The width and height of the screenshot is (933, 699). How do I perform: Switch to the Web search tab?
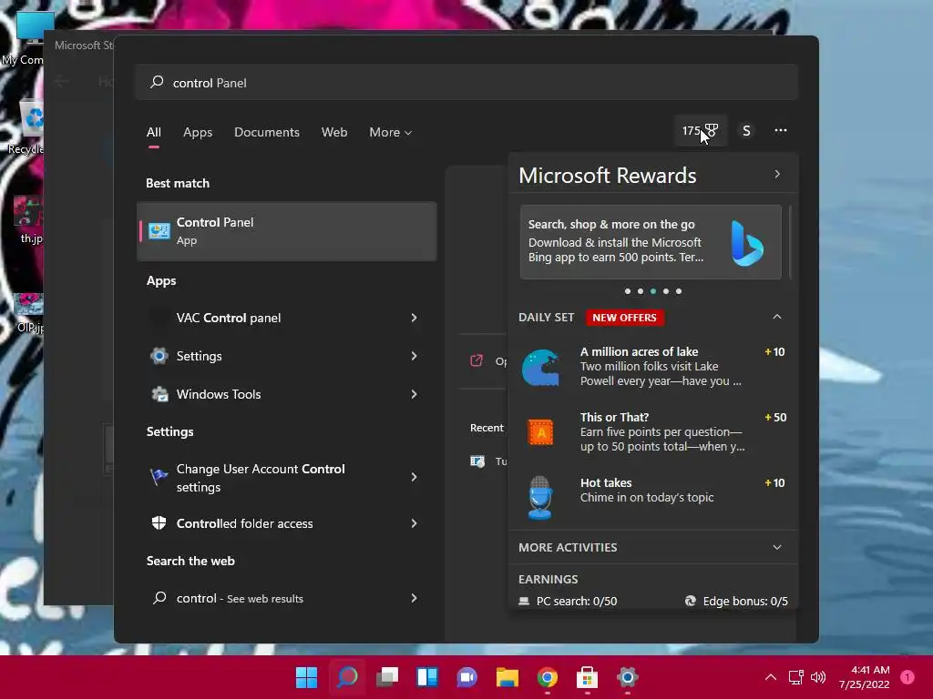click(x=334, y=132)
